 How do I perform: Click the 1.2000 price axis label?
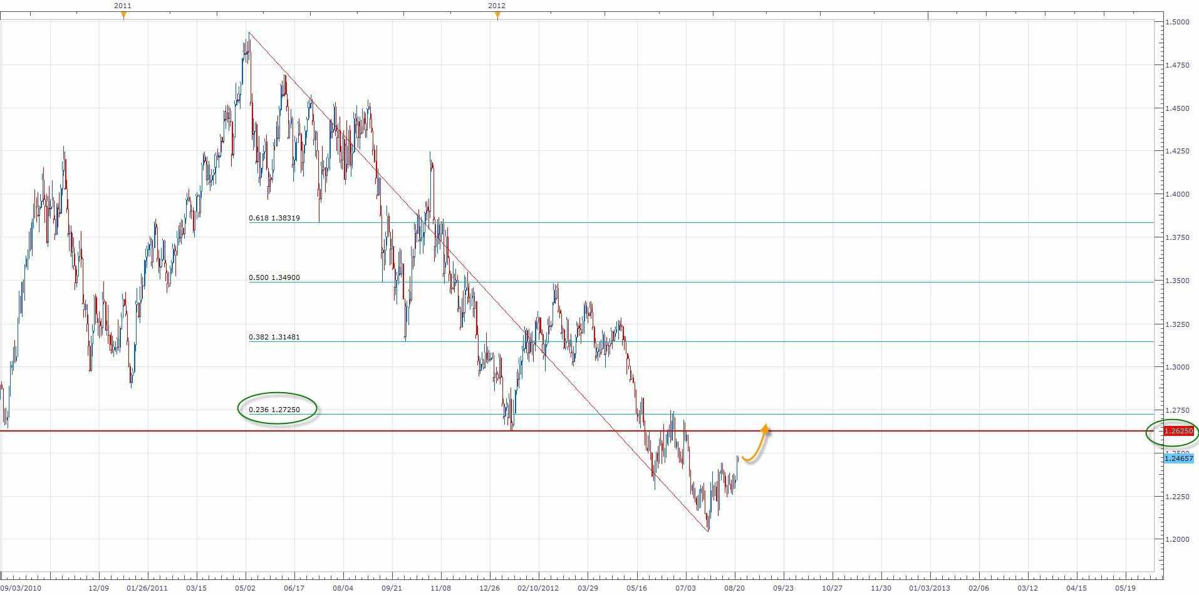tap(1176, 539)
